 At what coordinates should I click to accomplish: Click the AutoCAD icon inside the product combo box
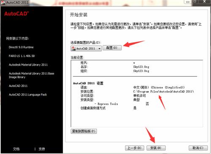coord(73,48)
